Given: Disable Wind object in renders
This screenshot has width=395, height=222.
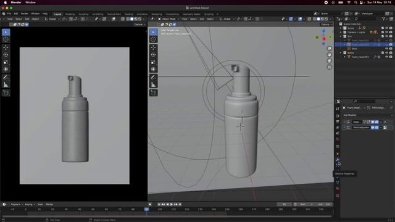Looking at the screenshot, I should (391, 49).
